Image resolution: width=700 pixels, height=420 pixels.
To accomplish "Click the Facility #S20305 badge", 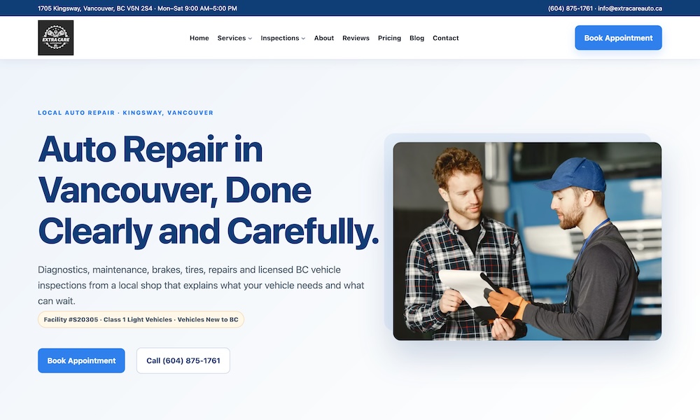I will coord(141,320).
